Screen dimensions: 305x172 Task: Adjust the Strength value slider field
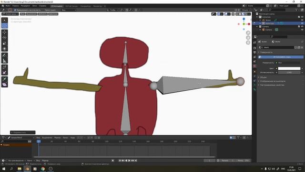(289, 72)
